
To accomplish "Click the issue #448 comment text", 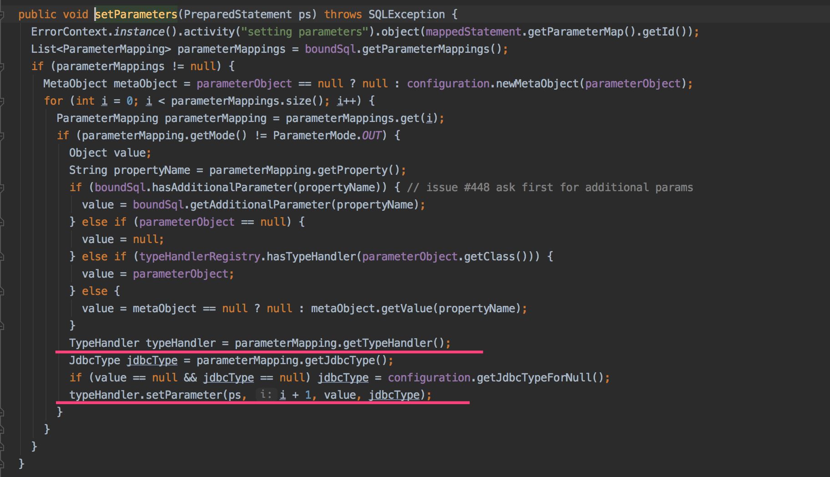I will 550,188.
